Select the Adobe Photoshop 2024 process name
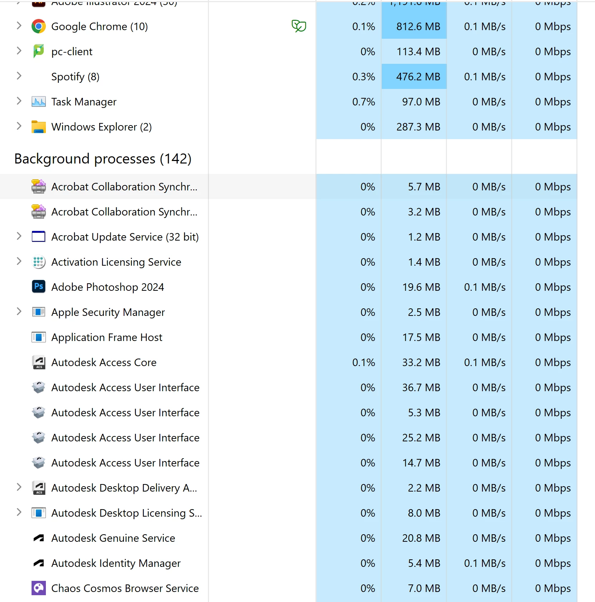 click(108, 287)
